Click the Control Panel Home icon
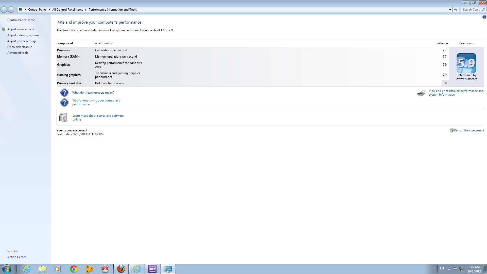 pos(21,20)
